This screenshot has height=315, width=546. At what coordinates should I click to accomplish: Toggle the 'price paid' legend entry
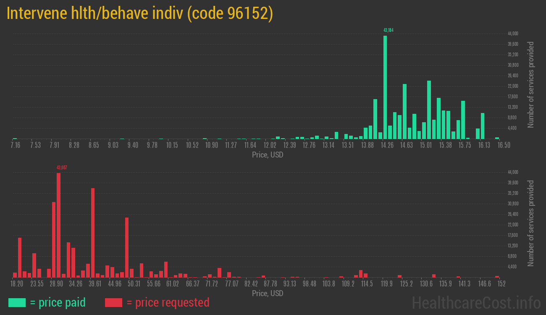(x=63, y=302)
